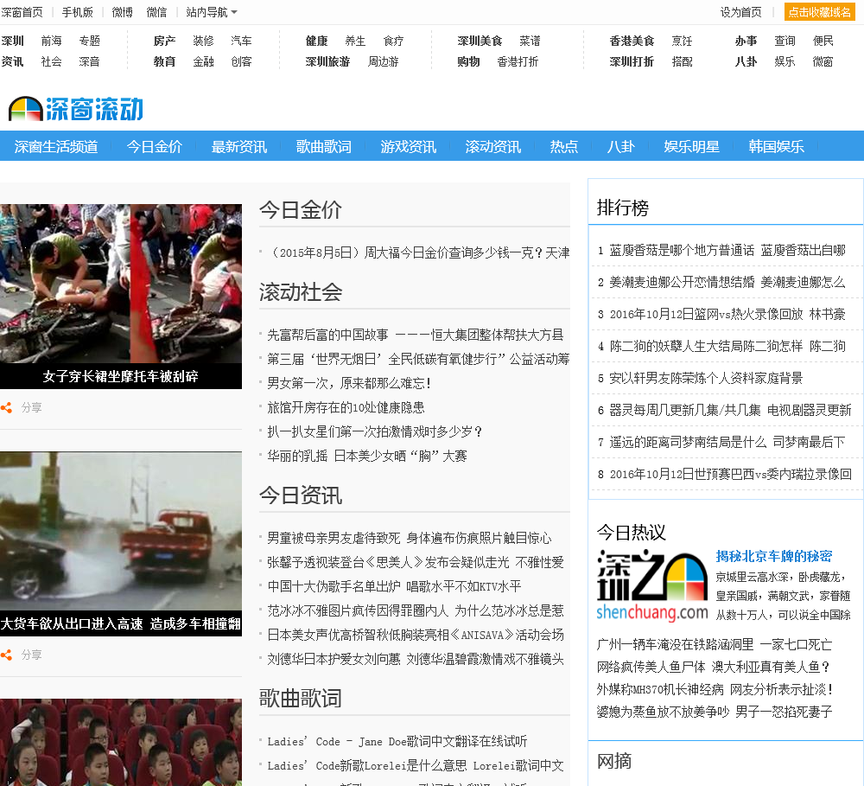Screen dimensions: 864x786
Task: Open 周边游 category link
Action: 383,61
